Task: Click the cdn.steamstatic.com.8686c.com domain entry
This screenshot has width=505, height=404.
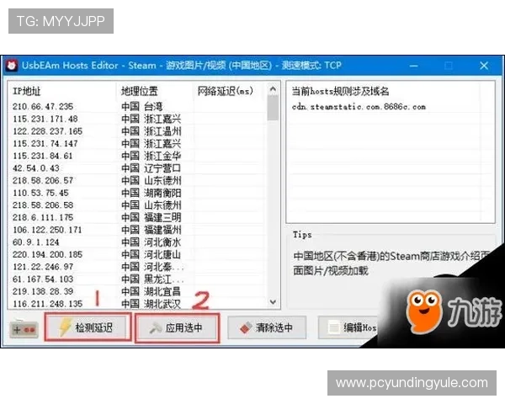Action: 359,107
